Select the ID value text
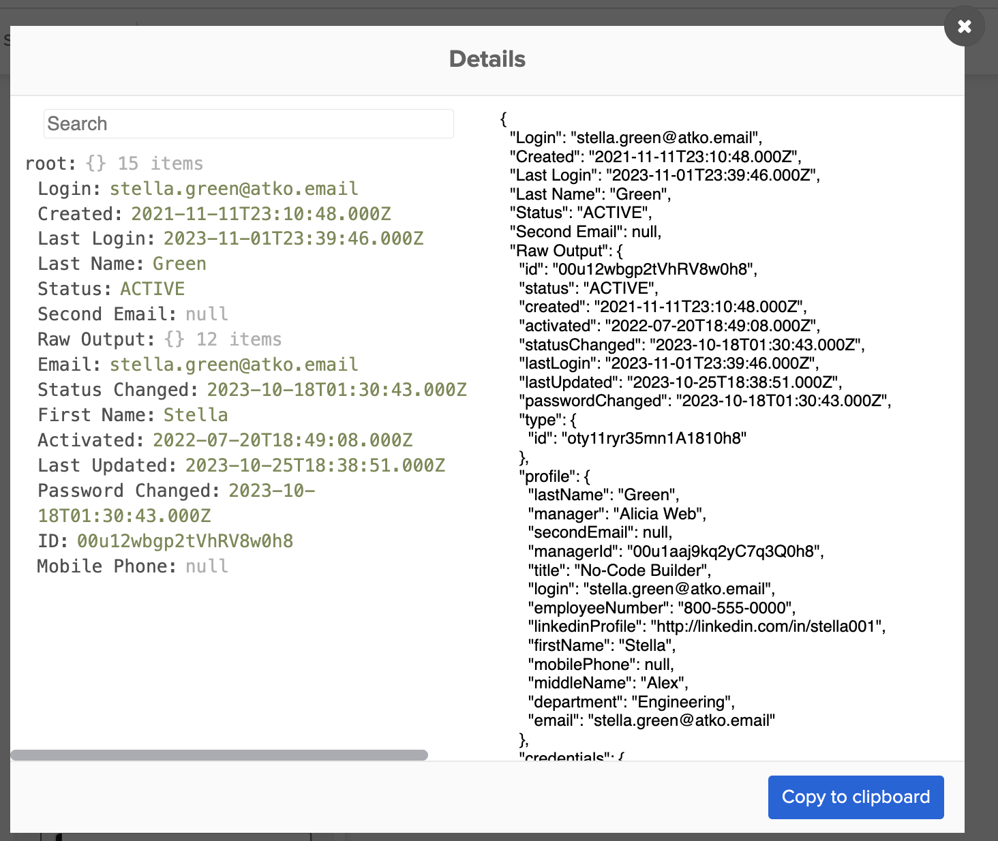The width and height of the screenshot is (998, 841). pos(185,540)
